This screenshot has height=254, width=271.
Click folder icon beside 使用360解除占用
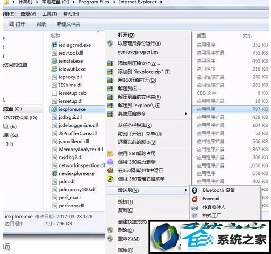coord(110,153)
